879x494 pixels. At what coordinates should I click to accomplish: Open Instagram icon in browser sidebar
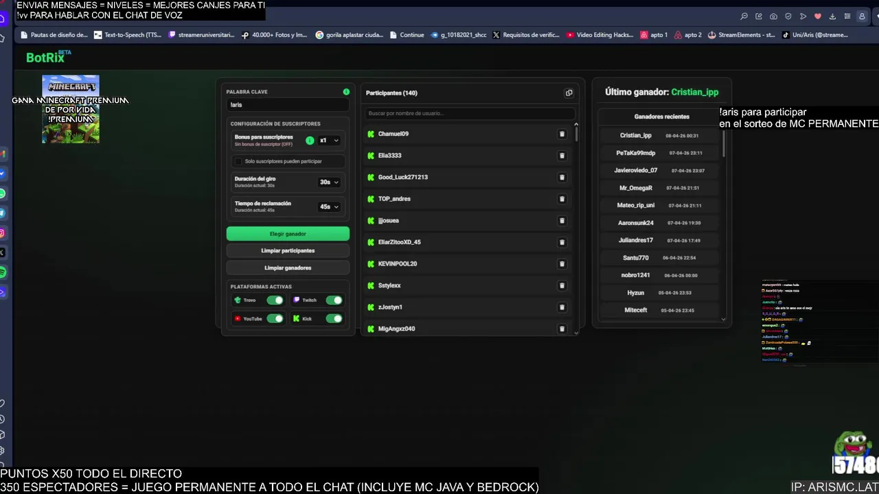point(3,233)
